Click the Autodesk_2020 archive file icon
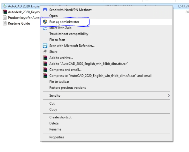The width and height of the screenshot is (189, 152). pyautogui.click(x=5, y=12)
